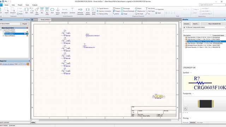Place a Sheet Symbol

88,11
